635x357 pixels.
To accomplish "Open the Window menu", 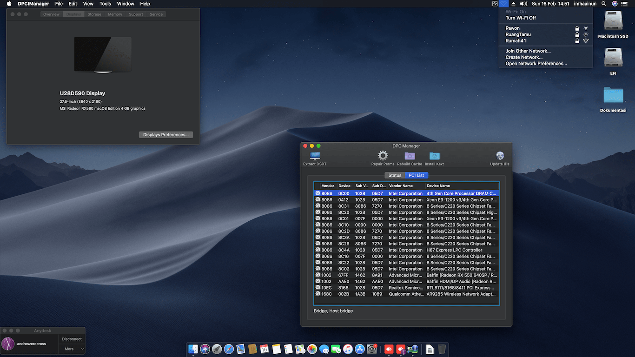I will [x=126, y=4].
